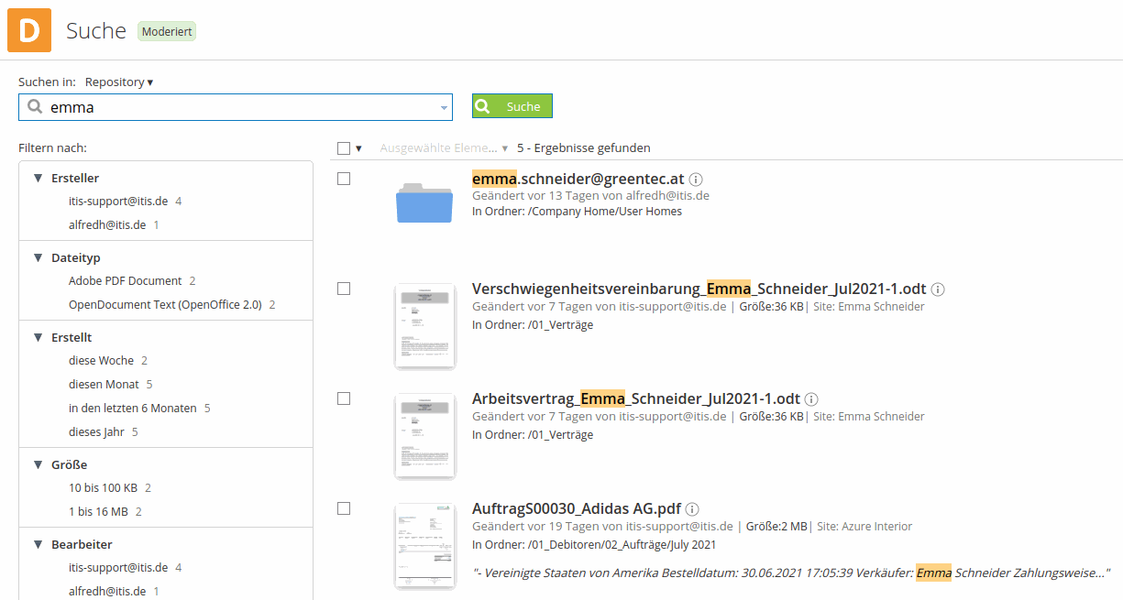Image resolution: width=1123 pixels, height=600 pixels.
Task: Filter by size 10 bis 100 KB
Action: (x=103, y=488)
